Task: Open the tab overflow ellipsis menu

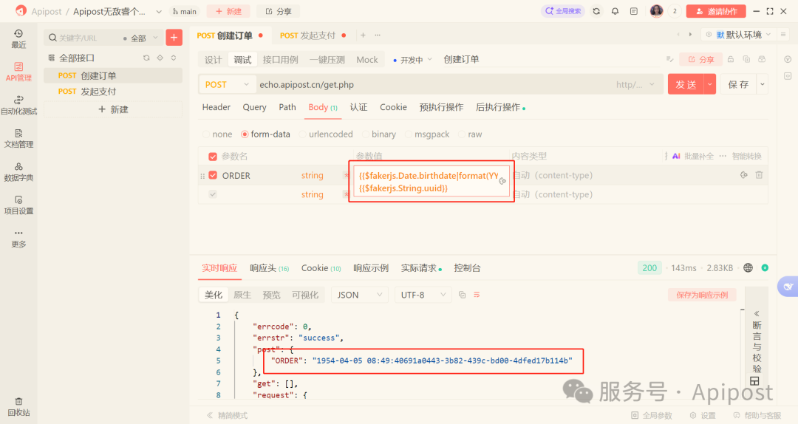Action: click(x=378, y=35)
